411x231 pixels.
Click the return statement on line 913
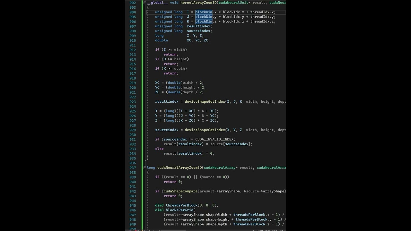pyautogui.click(x=171, y=55)
